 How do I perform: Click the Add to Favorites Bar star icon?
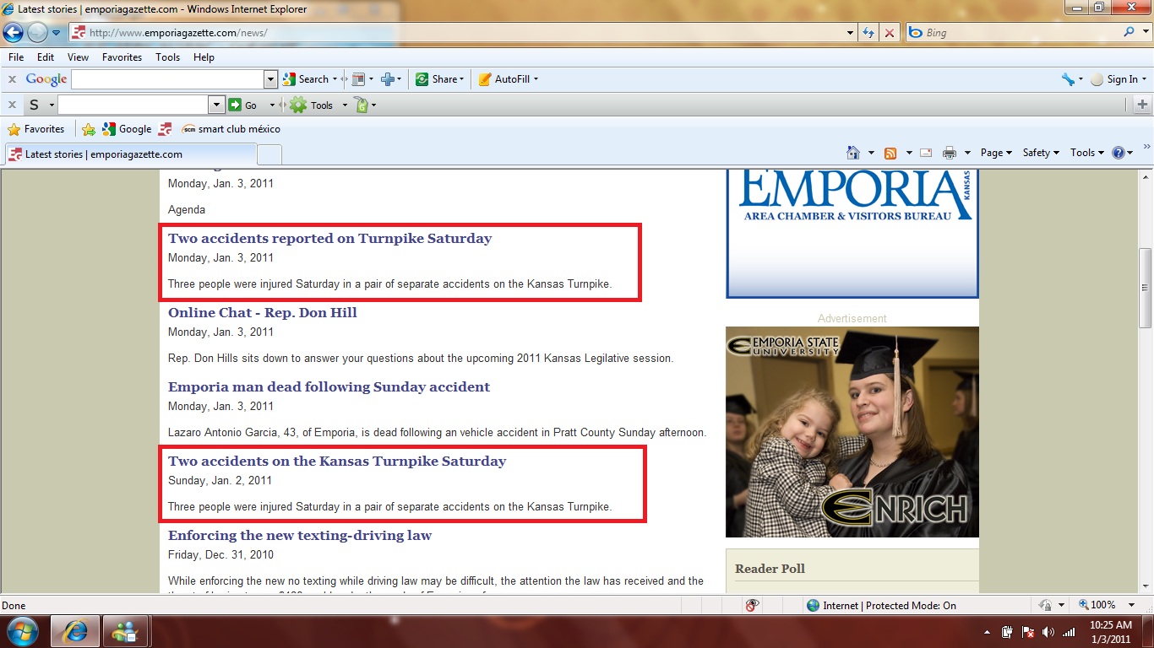coord(89,129)
